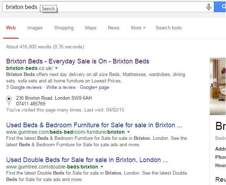Image resolution: width=226 pixels, height=185 pixels.
Task: Open dropdown arrow beside gumtree beds-bedroom-furniture URL
Action: pos(128,132)
